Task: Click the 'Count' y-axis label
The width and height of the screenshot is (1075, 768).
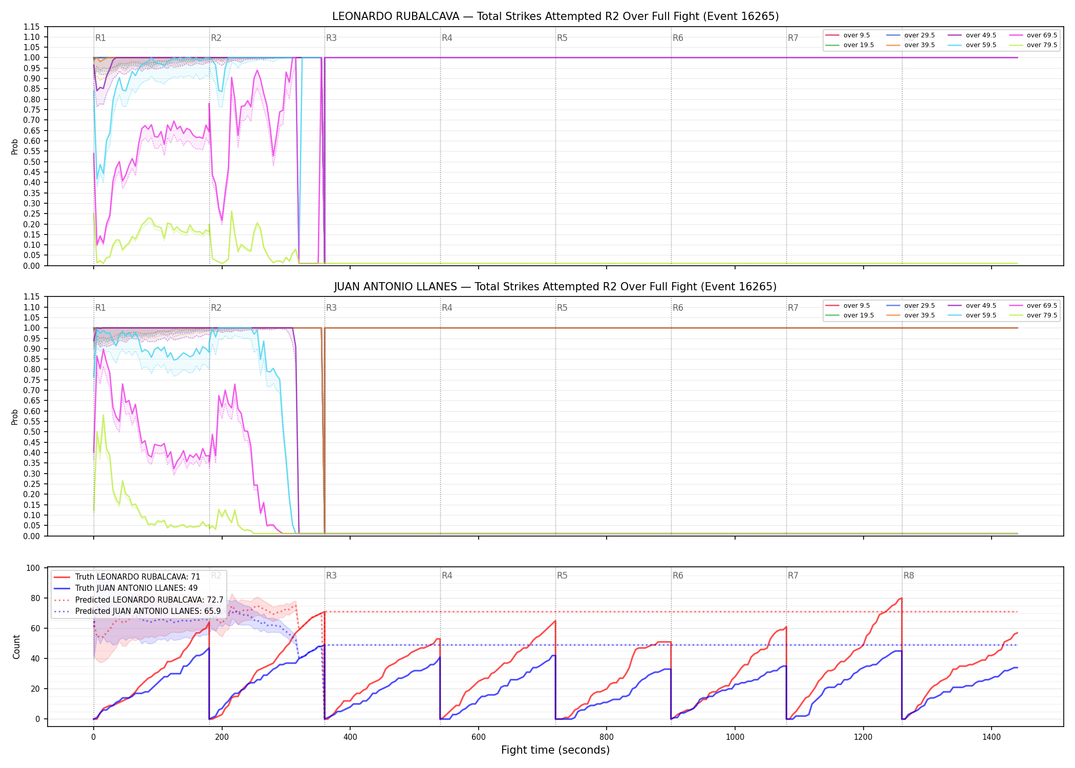Action: [x=16, y=647]
